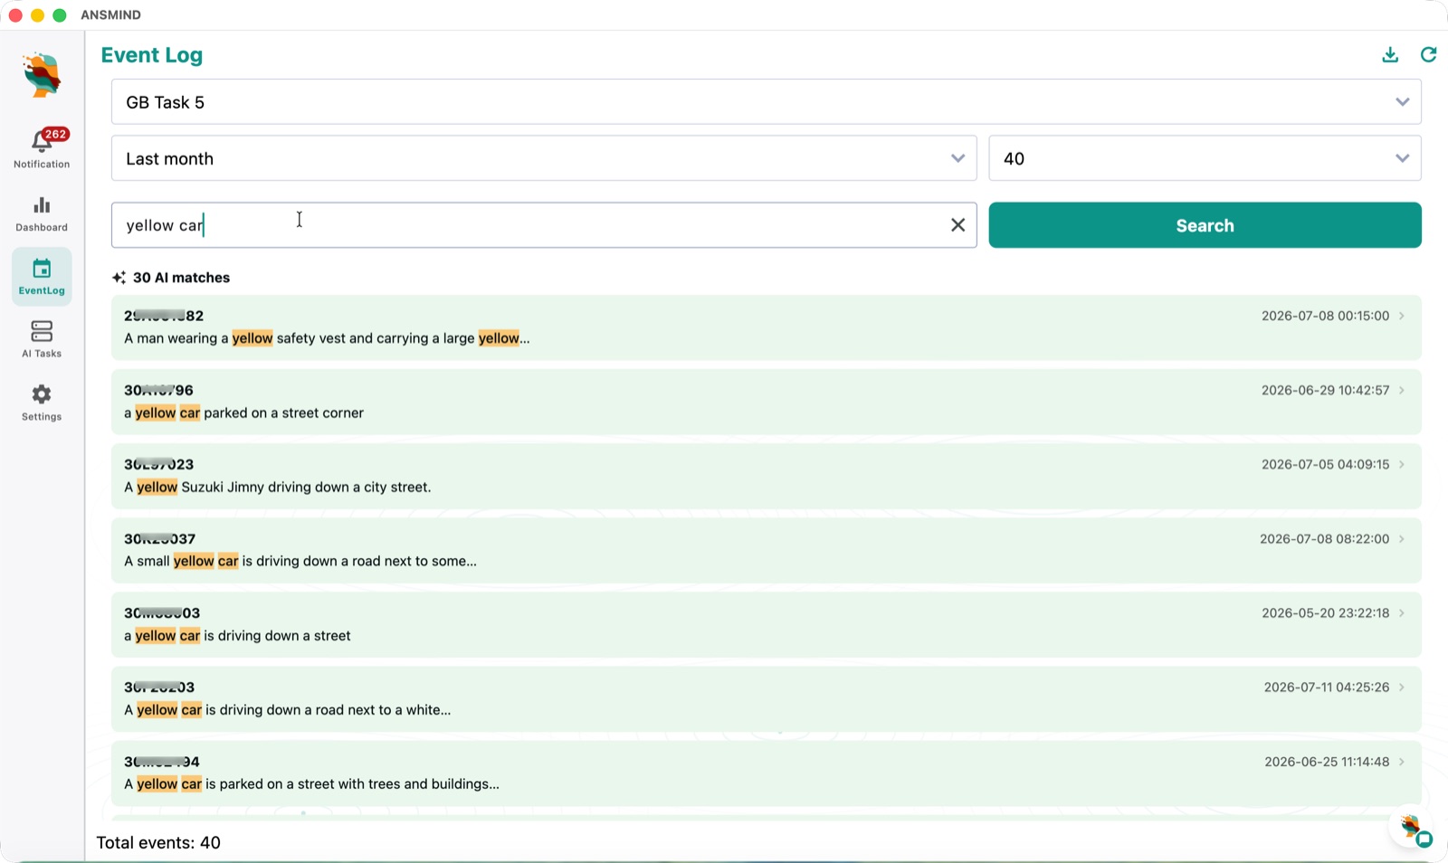1448x863 pixels.
Task: Click the Search button
Action: (x=1205, y=225)
